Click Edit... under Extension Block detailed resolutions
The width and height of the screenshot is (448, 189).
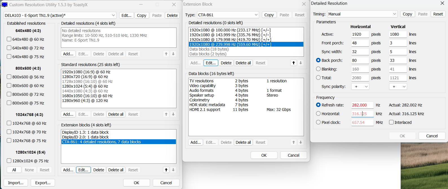211,63
